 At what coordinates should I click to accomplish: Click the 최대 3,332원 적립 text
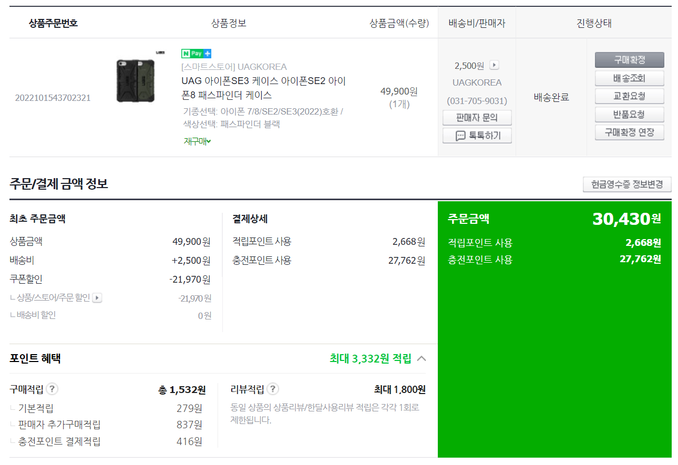371,359
